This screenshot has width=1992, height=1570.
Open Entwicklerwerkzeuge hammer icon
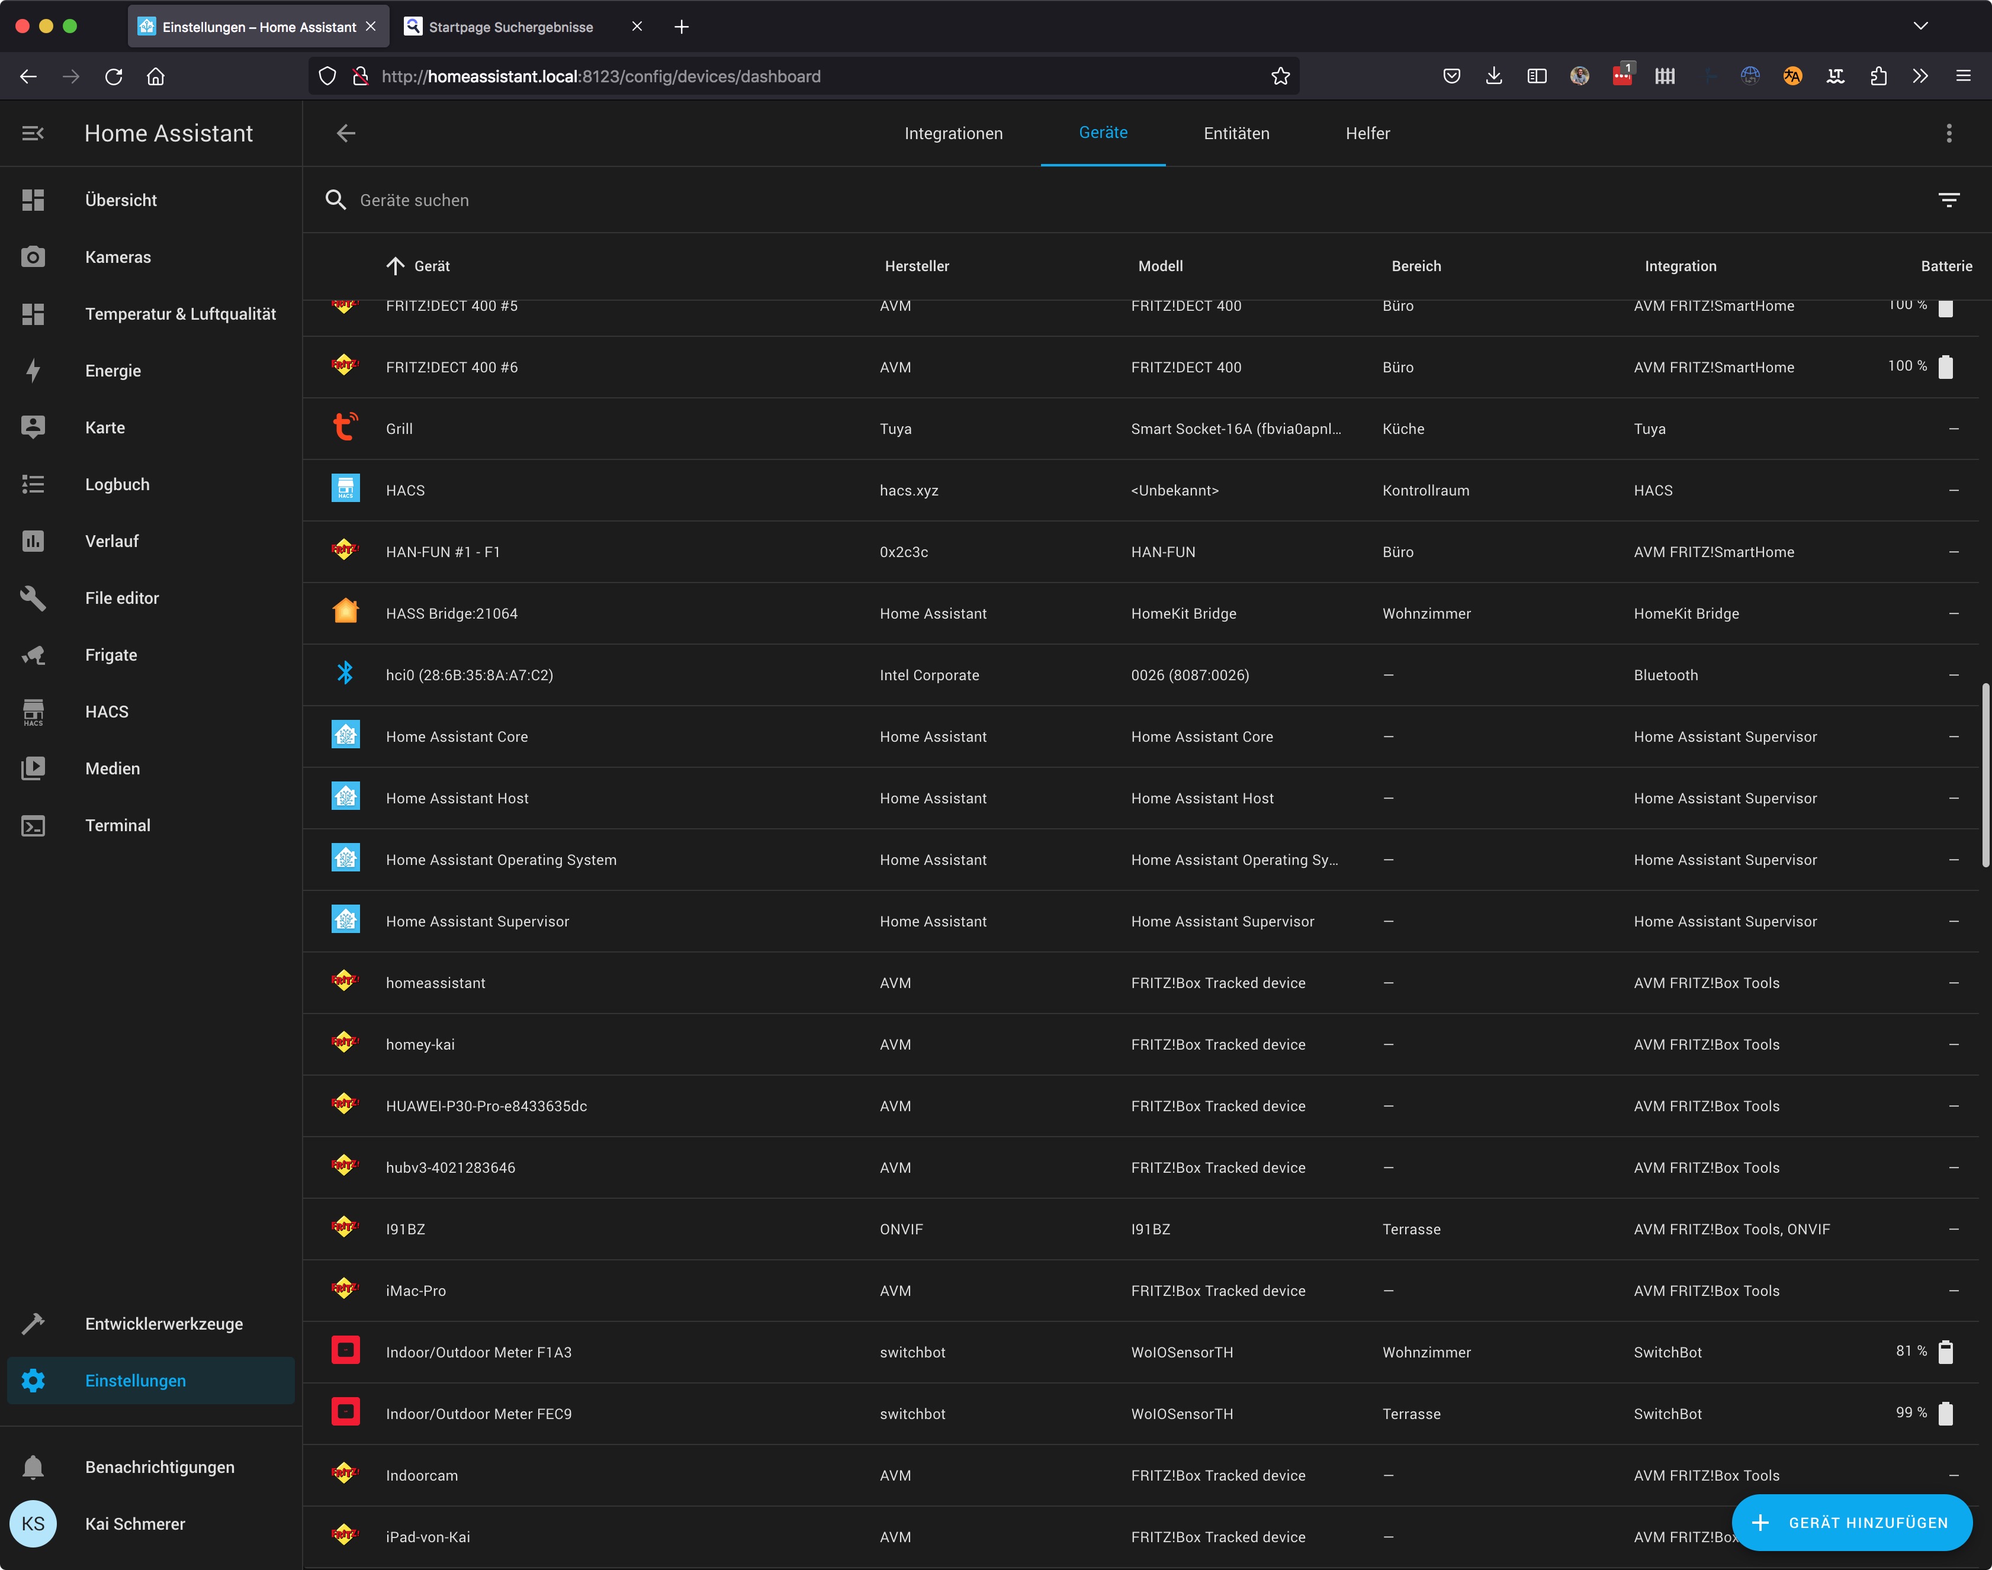[x=33, y=1324]
